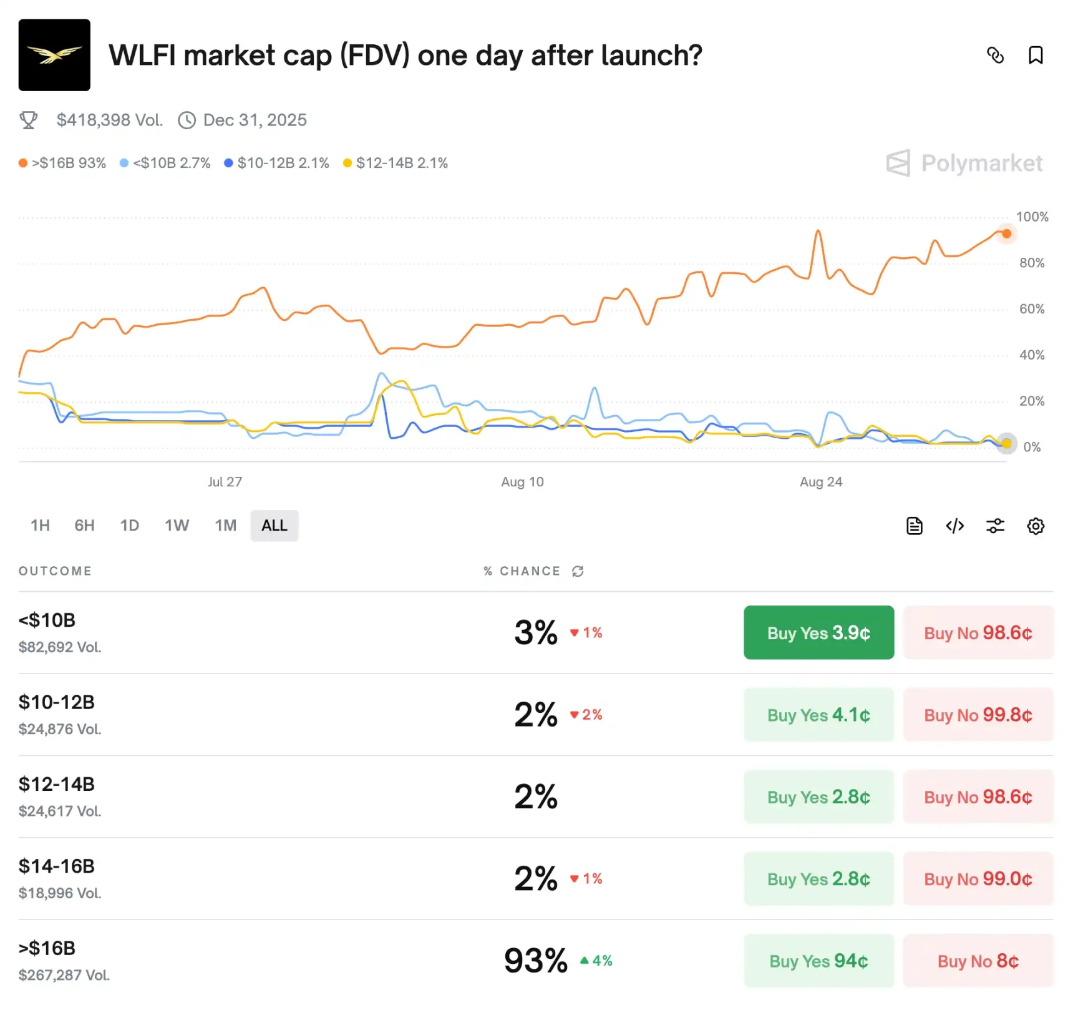Viewport: 1078px width, 1010px height.
Task: Expand the <$10B outcome row
Action: click(47, 621)
